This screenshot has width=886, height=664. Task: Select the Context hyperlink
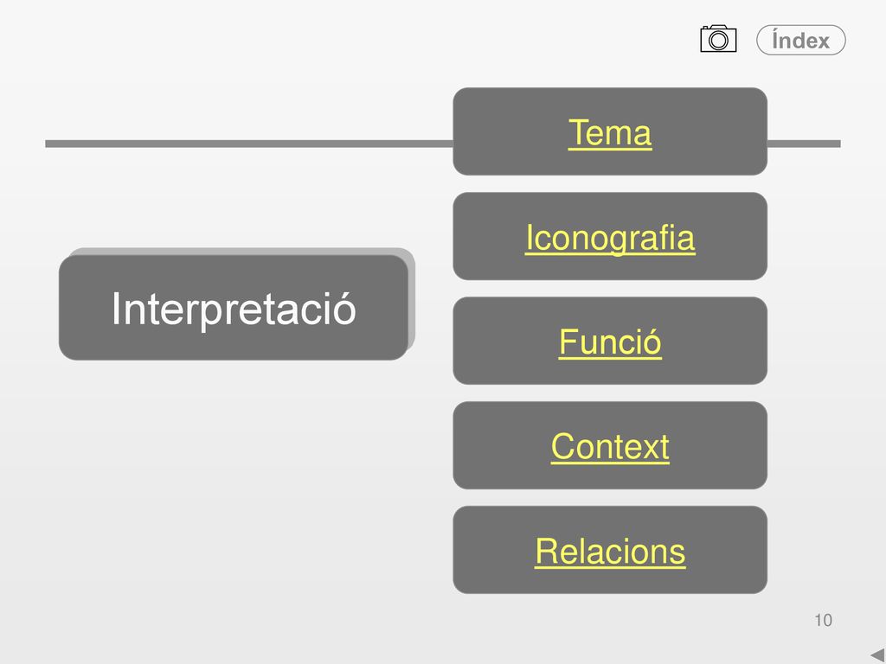click(610, 447)
